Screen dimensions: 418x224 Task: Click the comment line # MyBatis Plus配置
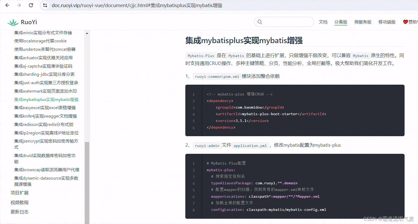226,163
